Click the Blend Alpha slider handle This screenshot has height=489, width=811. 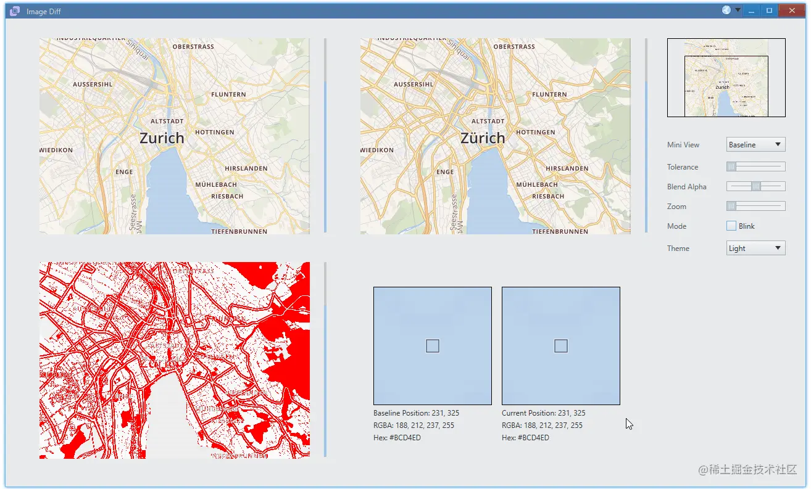[x=756, y=186]
